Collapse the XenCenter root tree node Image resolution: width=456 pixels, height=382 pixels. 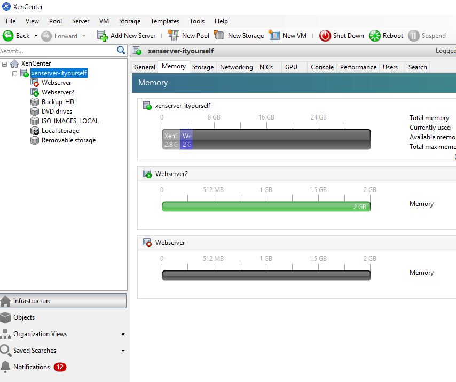[x=4, y=64]
